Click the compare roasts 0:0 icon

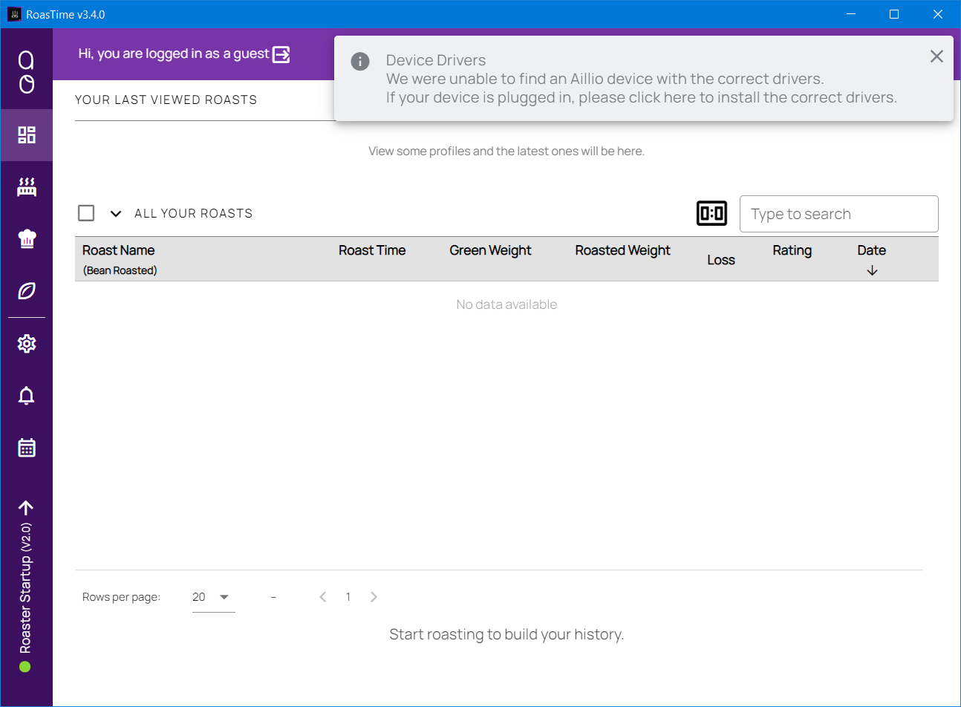click(712, 213)
